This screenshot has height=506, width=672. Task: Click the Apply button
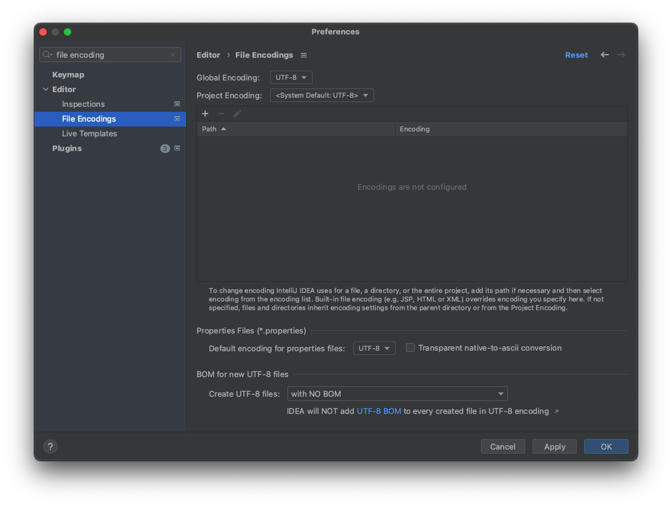pos(555,446)
